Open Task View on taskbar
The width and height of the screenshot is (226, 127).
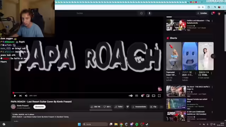click(x=111, y=124)
